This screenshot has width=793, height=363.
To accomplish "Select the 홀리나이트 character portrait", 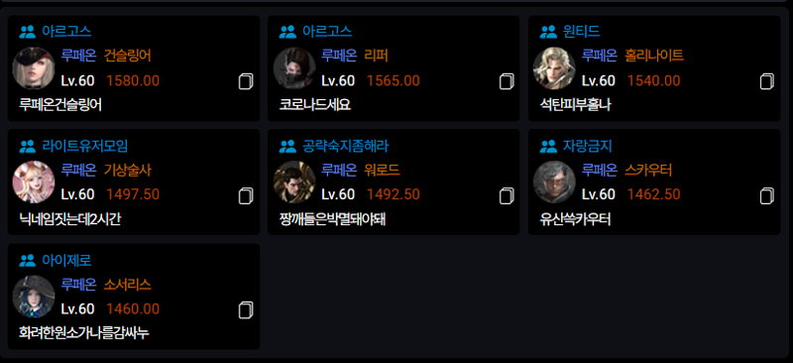I will coord(554,68).
